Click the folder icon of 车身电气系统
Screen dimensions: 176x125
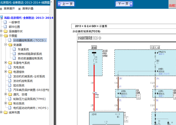click(x=10, y=63)
